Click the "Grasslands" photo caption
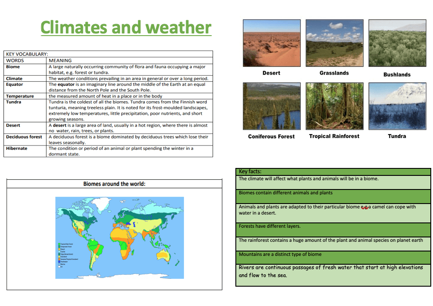The image size is (433, 306). 334,73
